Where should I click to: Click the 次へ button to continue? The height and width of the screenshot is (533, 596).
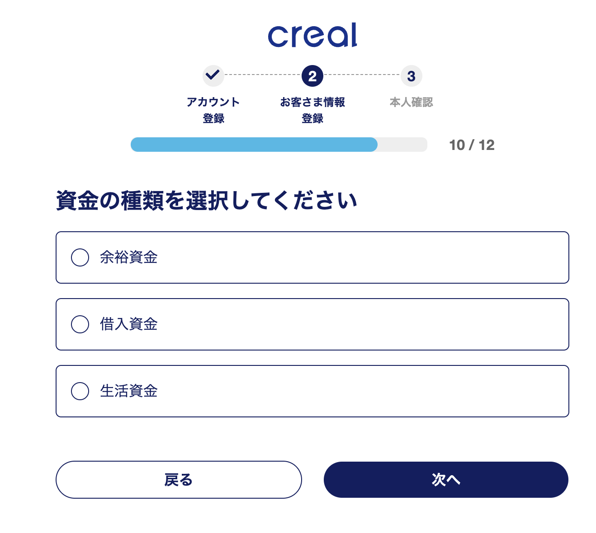coord(446,480)
